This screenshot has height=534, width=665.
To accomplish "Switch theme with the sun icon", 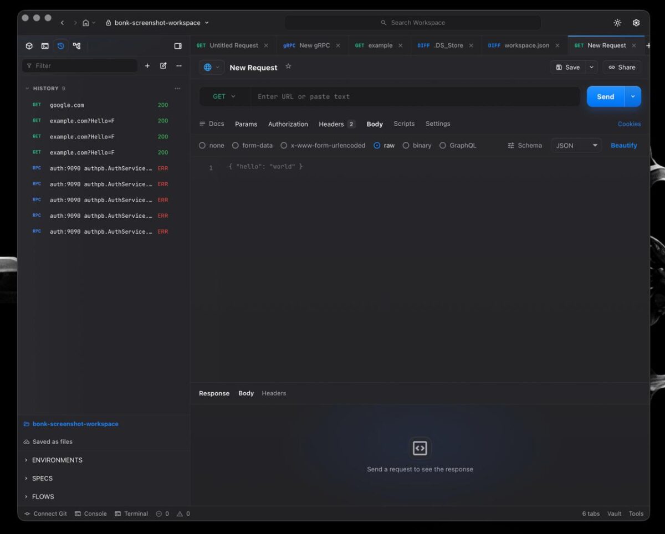I will pyautogui.click(x=617, y=23).
